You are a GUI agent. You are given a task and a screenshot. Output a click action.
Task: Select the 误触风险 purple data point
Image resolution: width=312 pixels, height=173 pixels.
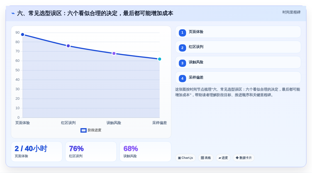click(x=114, y=53)
